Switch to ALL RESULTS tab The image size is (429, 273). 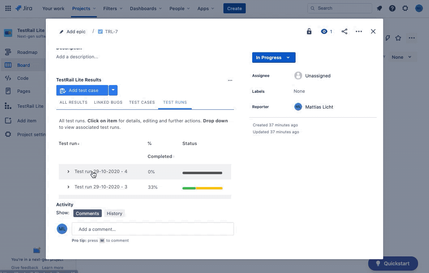point(73,102)
